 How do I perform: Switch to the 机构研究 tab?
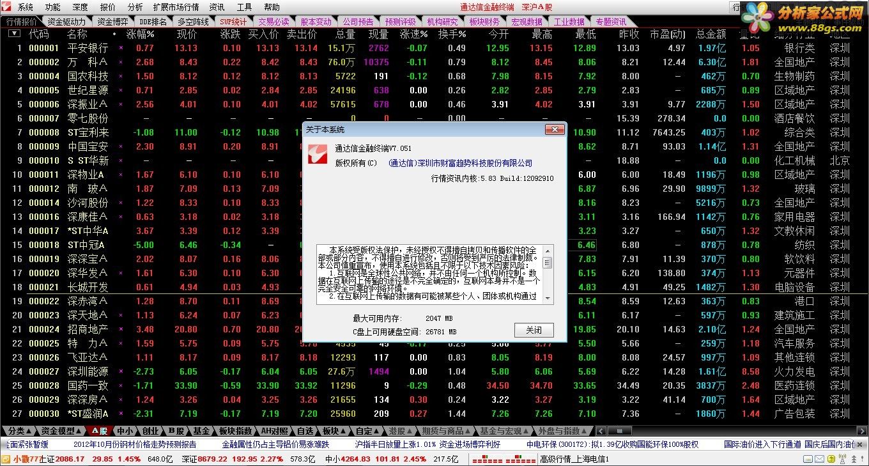tap(442, 22)
